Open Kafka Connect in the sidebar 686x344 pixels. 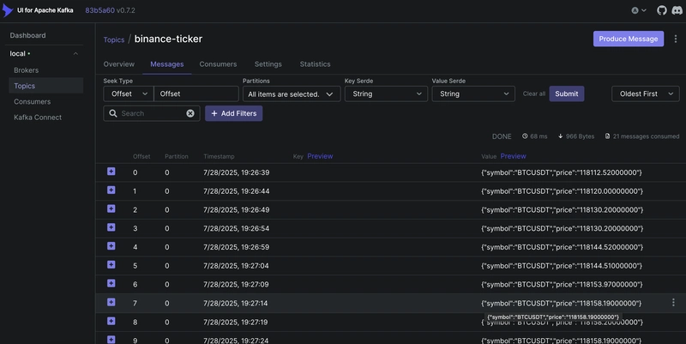[38, 118]
